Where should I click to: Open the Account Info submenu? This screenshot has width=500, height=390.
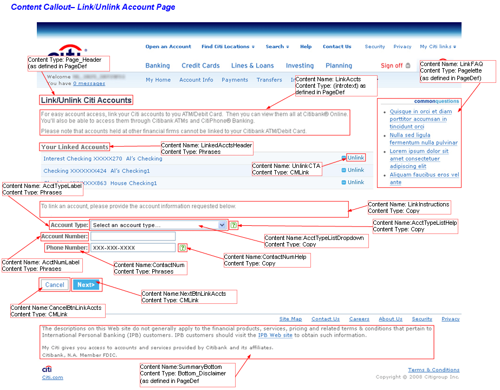click(x=196, y=80)
